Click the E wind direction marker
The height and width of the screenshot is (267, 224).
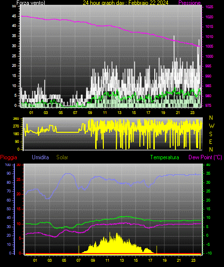coord(211,141)
